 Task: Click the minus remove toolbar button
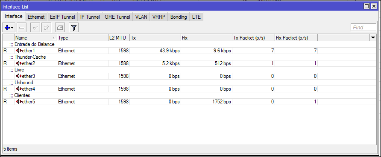pyautogui.click(x=22, y=28)
